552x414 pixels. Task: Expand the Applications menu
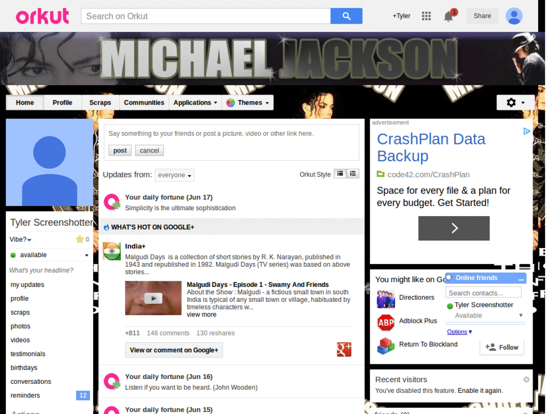coord(195,103)
